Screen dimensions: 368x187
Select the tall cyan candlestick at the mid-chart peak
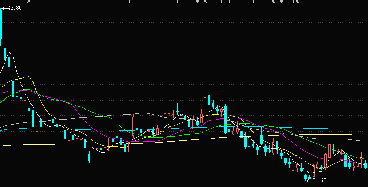tap(209, 98)
